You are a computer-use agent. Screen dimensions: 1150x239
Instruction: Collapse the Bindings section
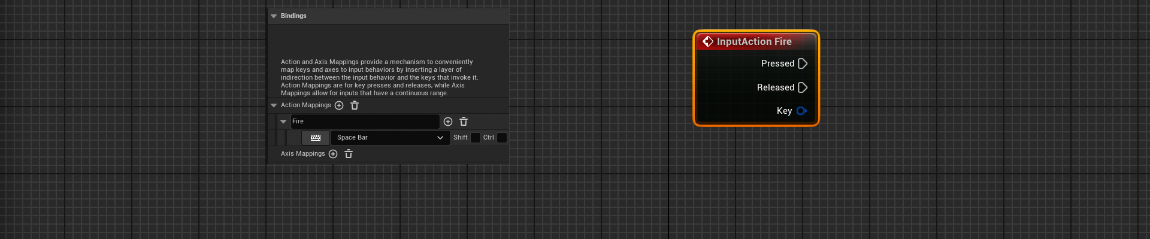(x=274, y=16)
